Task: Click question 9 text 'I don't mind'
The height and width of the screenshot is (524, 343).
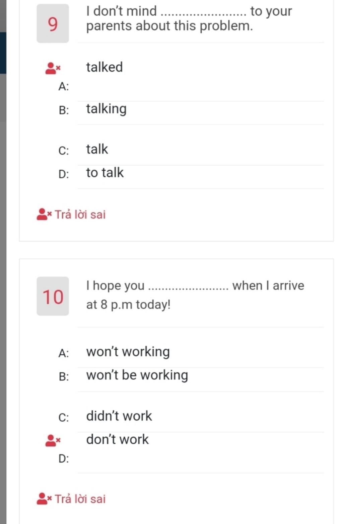Action: [x=122, y=11]
